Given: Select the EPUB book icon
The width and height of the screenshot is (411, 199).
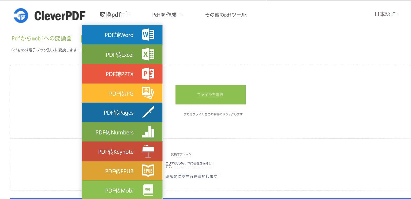Looking at the screenshot, I should [148, 171].
